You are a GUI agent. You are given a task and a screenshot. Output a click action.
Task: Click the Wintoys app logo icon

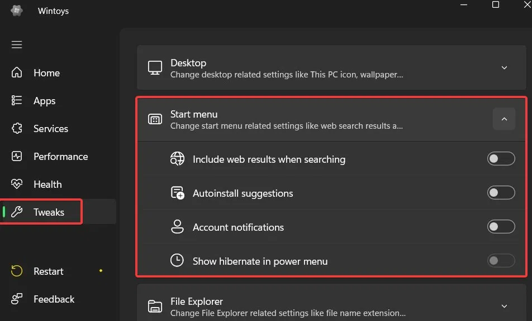[x=17, y=11]
